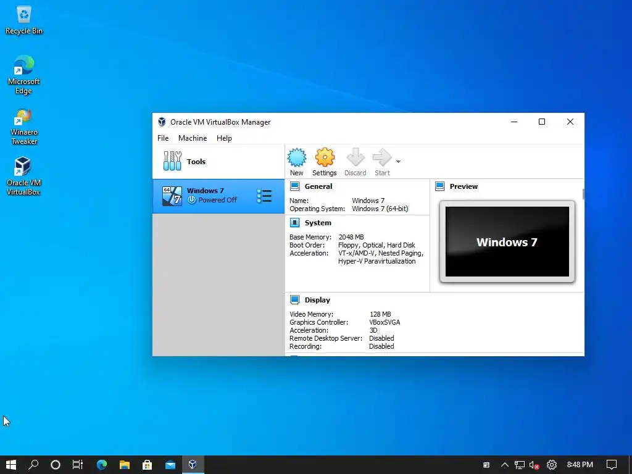Viewport: 632px width, 474px height.
Task: Click the 'VBoxSVGA' graphics controller value
Action: click(385, 322)
